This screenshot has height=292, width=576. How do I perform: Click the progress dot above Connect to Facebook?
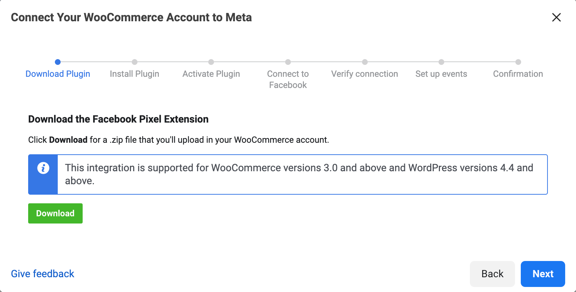click(288, 62)
